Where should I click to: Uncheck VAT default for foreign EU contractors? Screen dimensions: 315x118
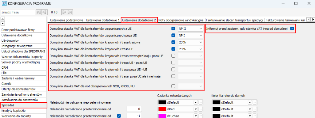point(173,29)
